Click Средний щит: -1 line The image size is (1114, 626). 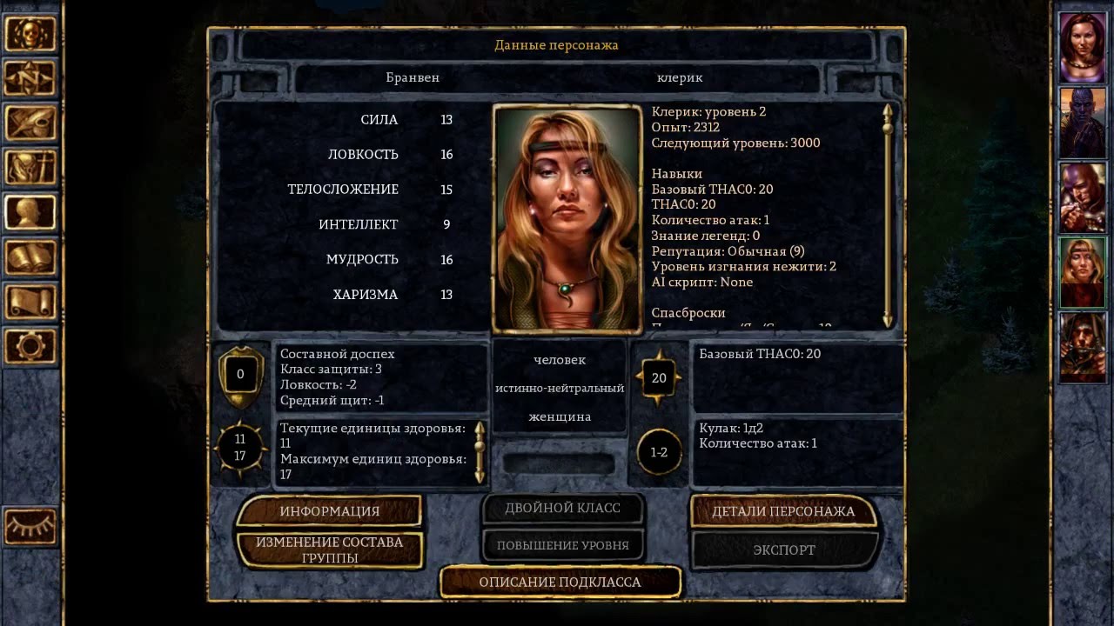click(332, 401)
